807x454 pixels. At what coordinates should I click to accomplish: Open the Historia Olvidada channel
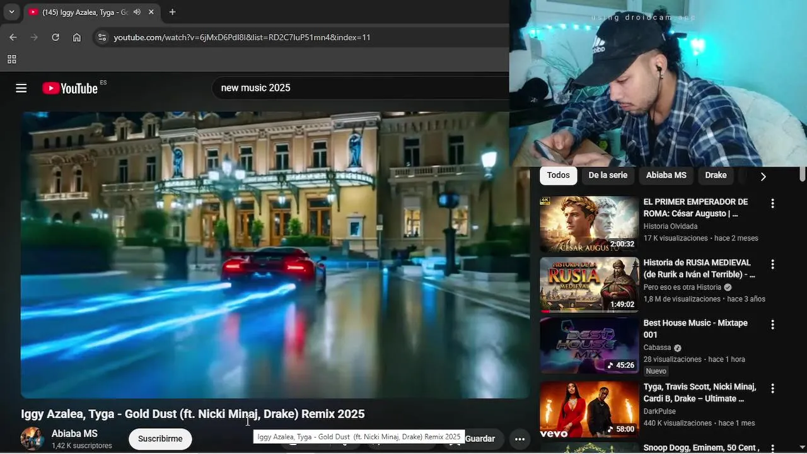pyautogui.click(x=670, y=226)
